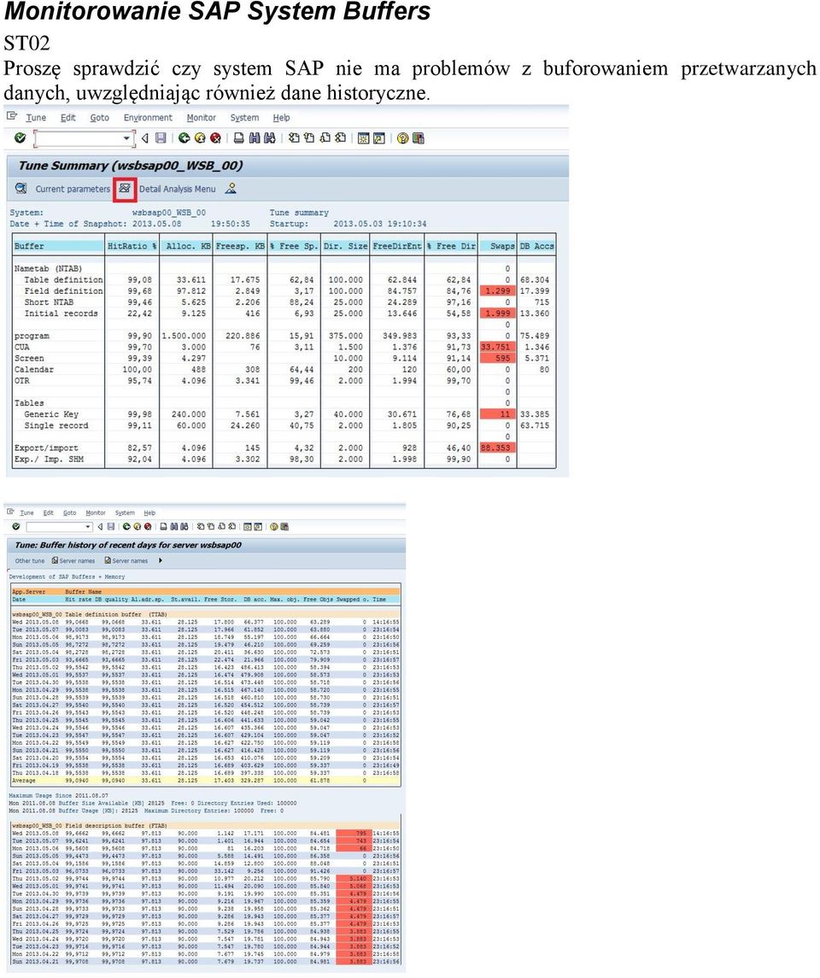Go to next page in Tune Summary toolbar
Image resolution: width=820 pixels, height=978 pixels.
(325, 138)
